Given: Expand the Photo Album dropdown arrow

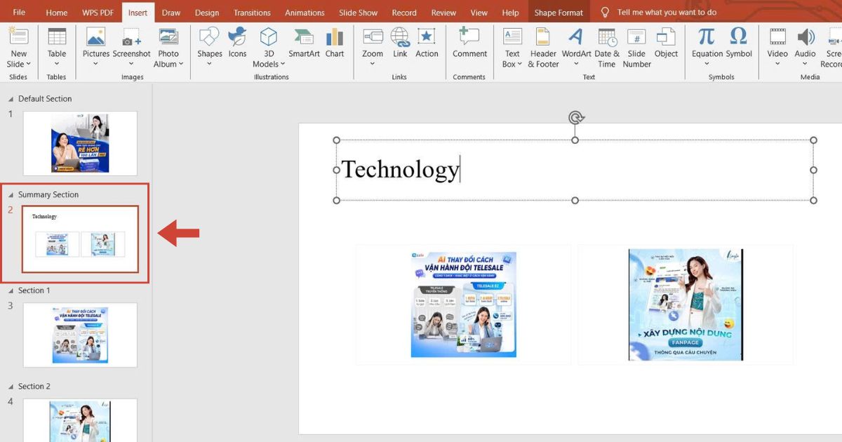Looking at the screenshot, I should pos(181,64).
